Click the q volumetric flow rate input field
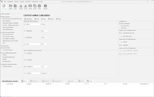154x97 pixels. pos(33,24)
